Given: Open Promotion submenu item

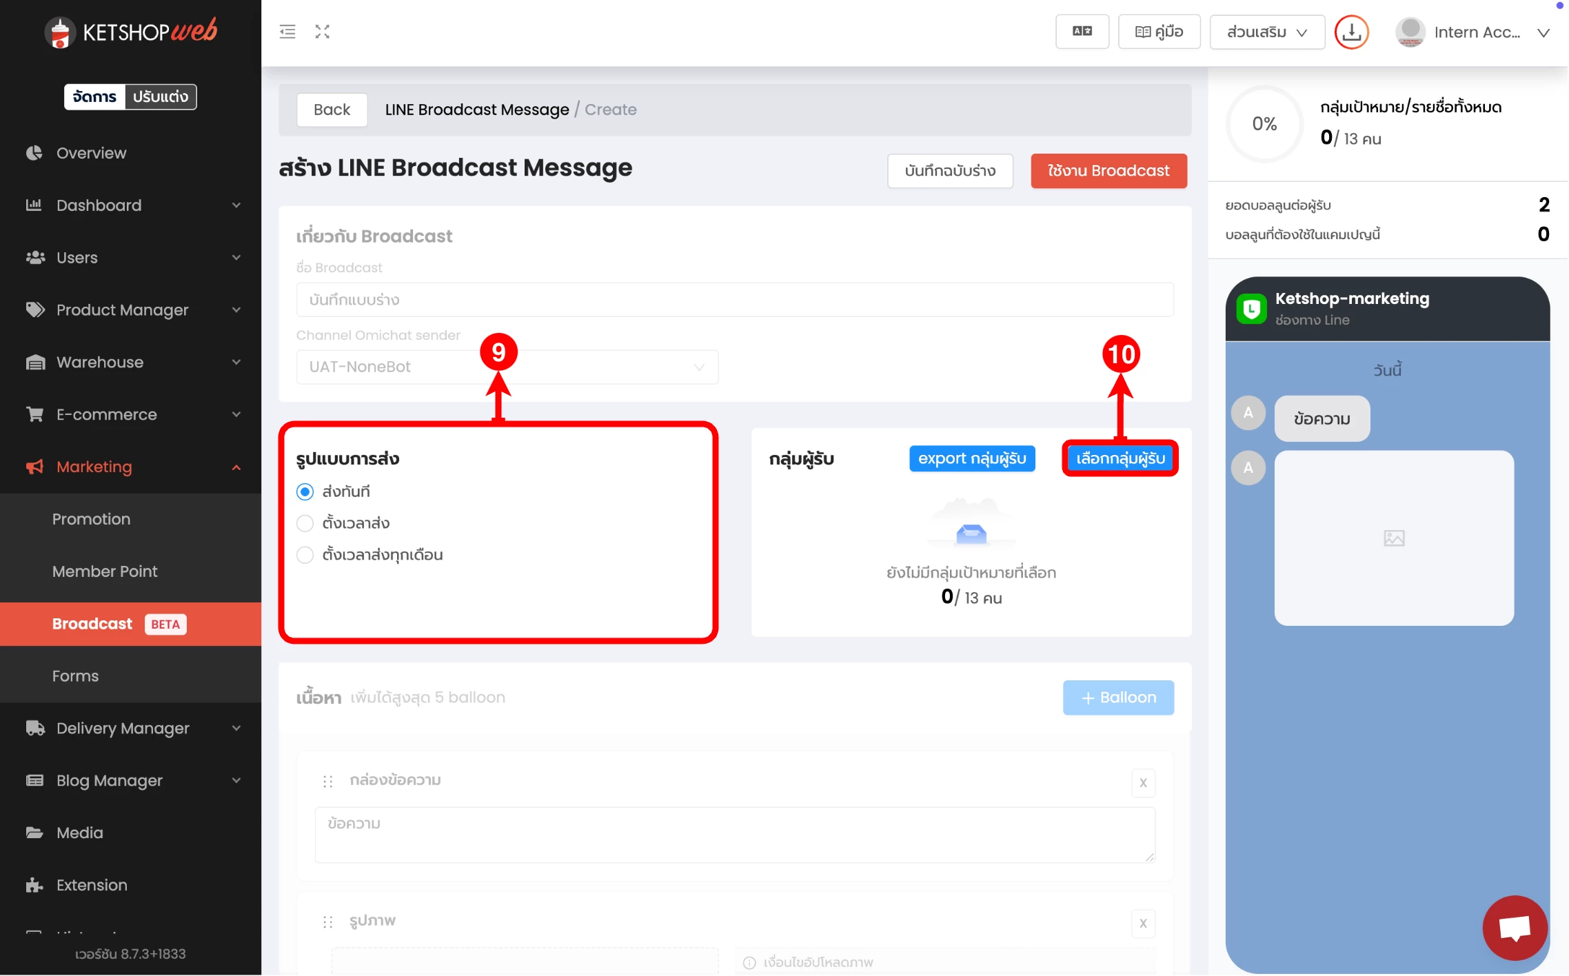Looking at the screenshot, I should pyautogui.click(x=91, y=519).
